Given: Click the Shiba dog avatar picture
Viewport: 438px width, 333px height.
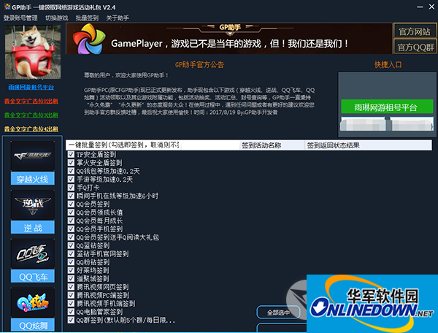Looking at the screenshot, I should click(x=33, y=52).
